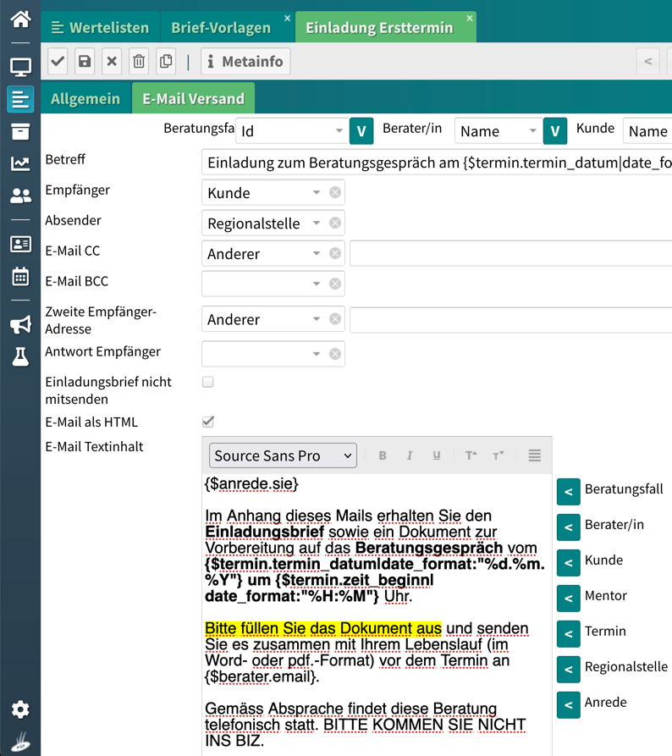
Task: Duplicate template with copy icon
Action: (x=166, y=62)
